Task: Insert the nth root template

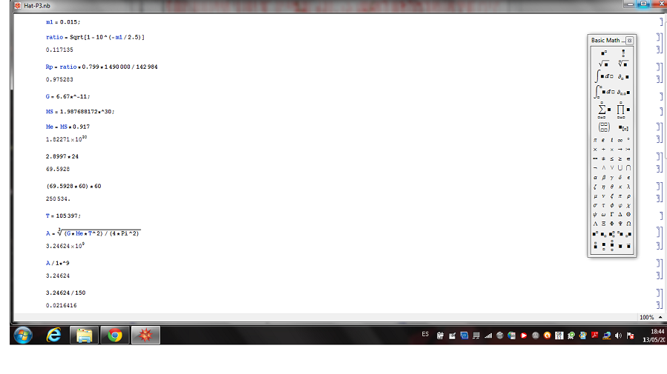Action: pos(622,64)
